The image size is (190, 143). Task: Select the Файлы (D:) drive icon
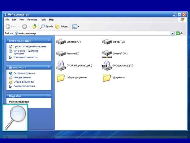107,42
